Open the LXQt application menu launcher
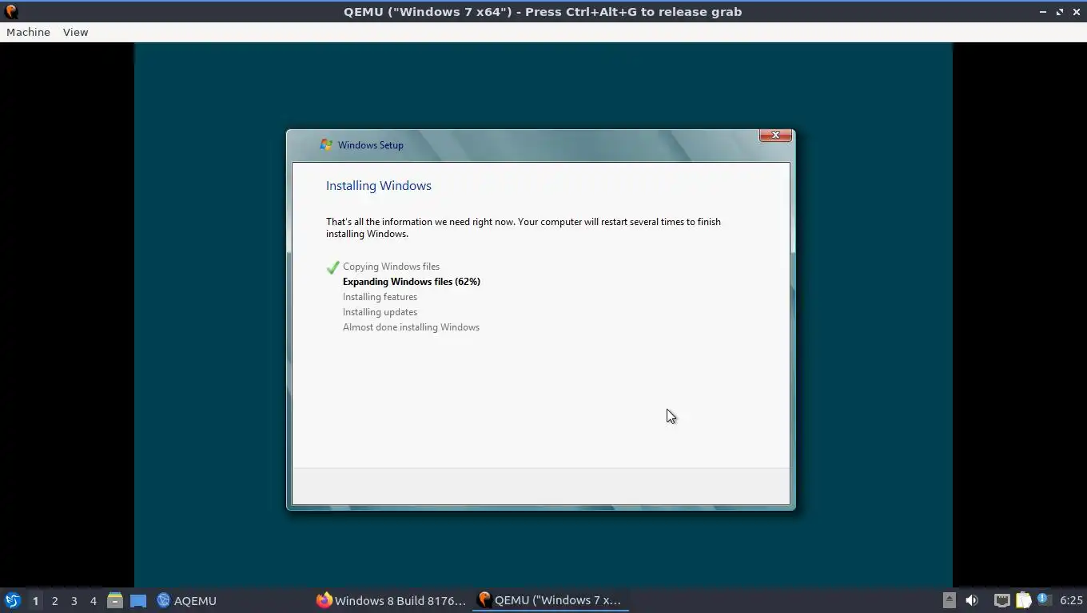1087x613 pixels. (x=12, y=600)
